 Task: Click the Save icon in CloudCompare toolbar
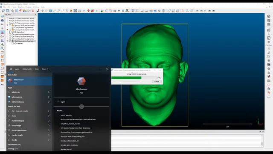pyautogui.click(x=8, y=11)
